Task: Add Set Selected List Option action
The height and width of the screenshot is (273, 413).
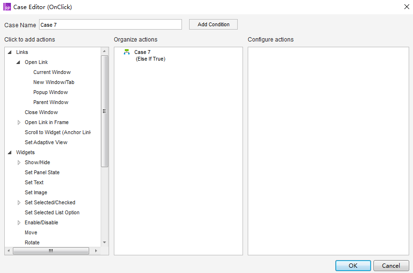Action: point(52,213)
